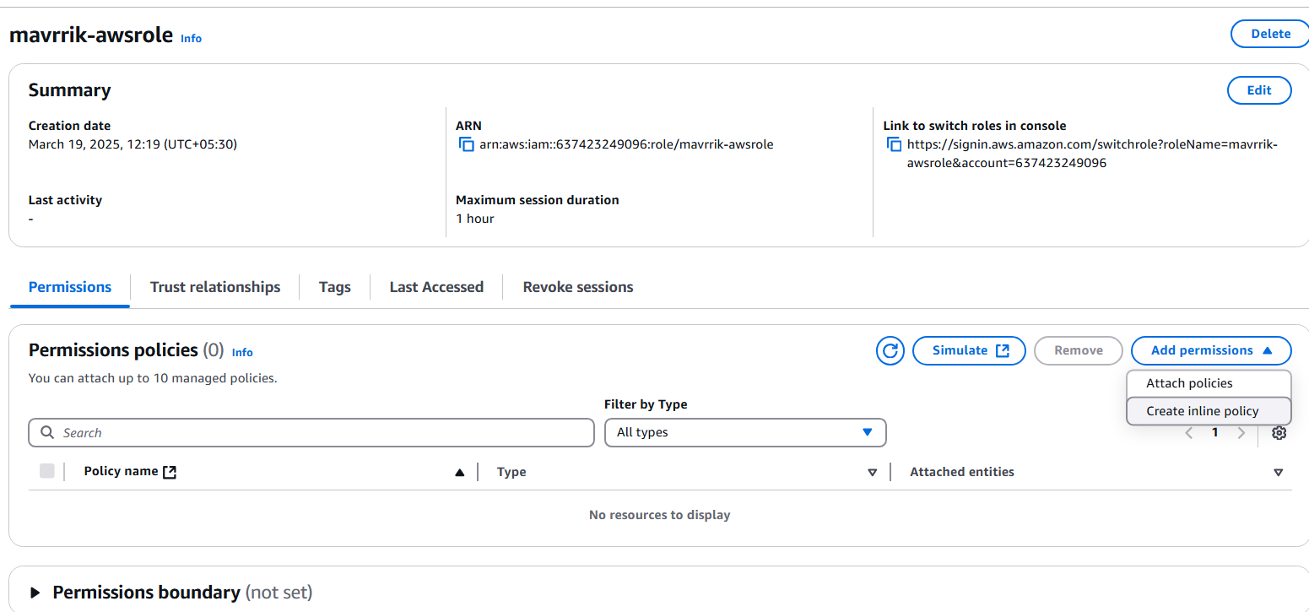The image size is (1309, 612).
Task: Copy the role ARN with copy icon
Action: [x=466, y=144]
